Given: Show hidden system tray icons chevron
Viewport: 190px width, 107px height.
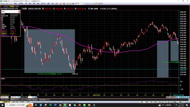Looking at the screenshot, I should (x=174, y=105).
